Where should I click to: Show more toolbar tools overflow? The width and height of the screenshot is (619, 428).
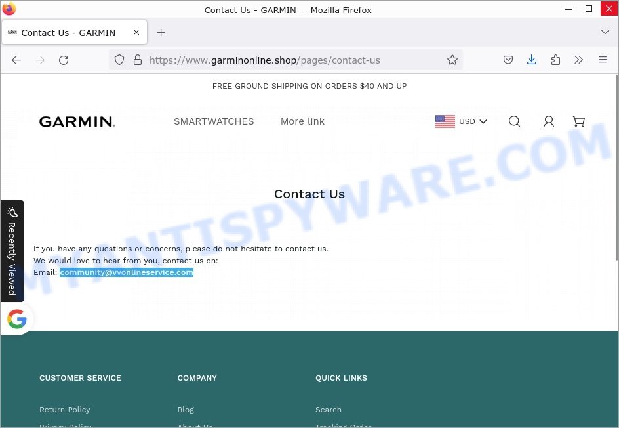(x=579, y=60)
